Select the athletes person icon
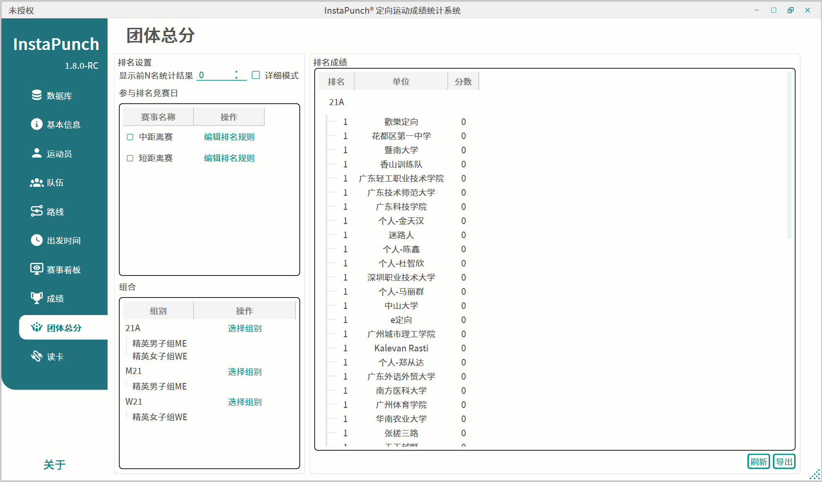822x482 pixels. coord(37,153)
